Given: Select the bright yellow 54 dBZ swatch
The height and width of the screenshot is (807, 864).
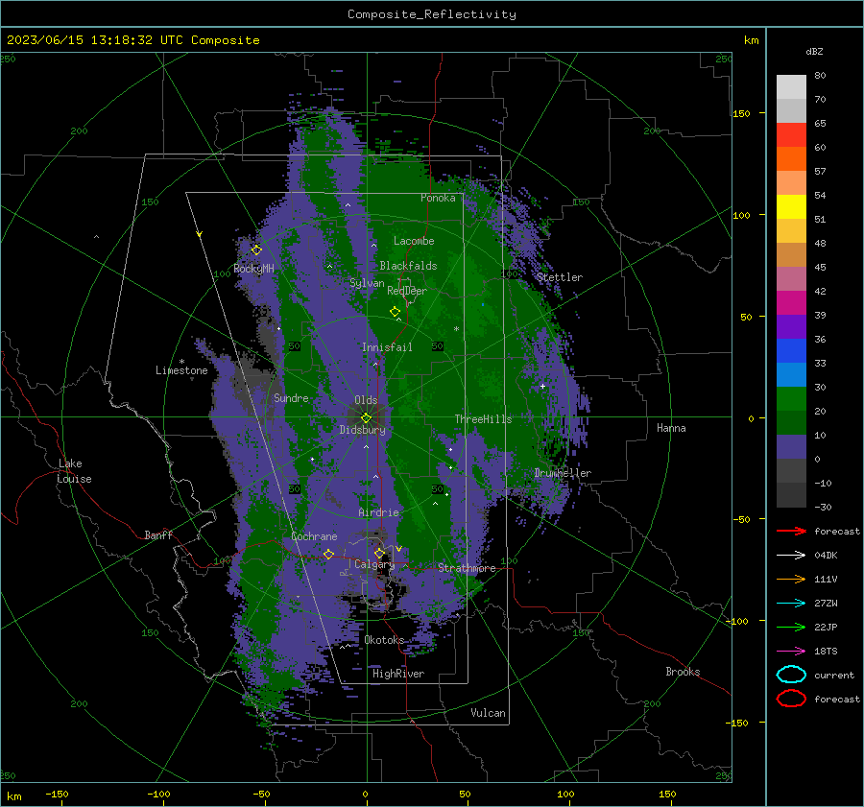Looking at the screenshot, I should click(791, 206).
